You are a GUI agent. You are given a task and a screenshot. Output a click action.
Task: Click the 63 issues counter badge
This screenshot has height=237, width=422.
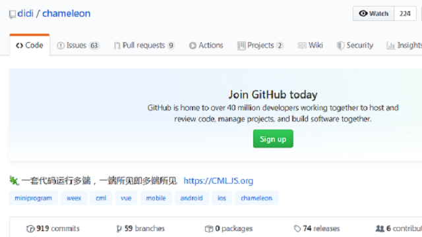tap(94, 45)
